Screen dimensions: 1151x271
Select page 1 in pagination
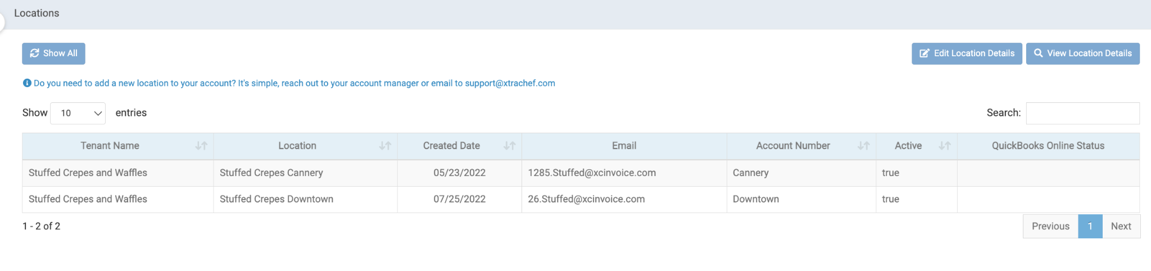pos(1090,226)
